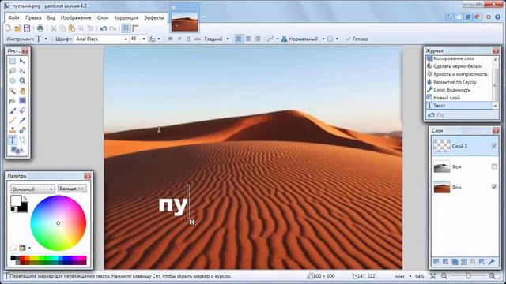Toggle visibility of layer Слой 3

(494, 146)
